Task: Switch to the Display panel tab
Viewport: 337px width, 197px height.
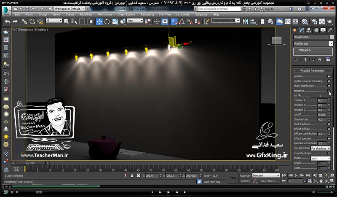Action: (323, 30)
